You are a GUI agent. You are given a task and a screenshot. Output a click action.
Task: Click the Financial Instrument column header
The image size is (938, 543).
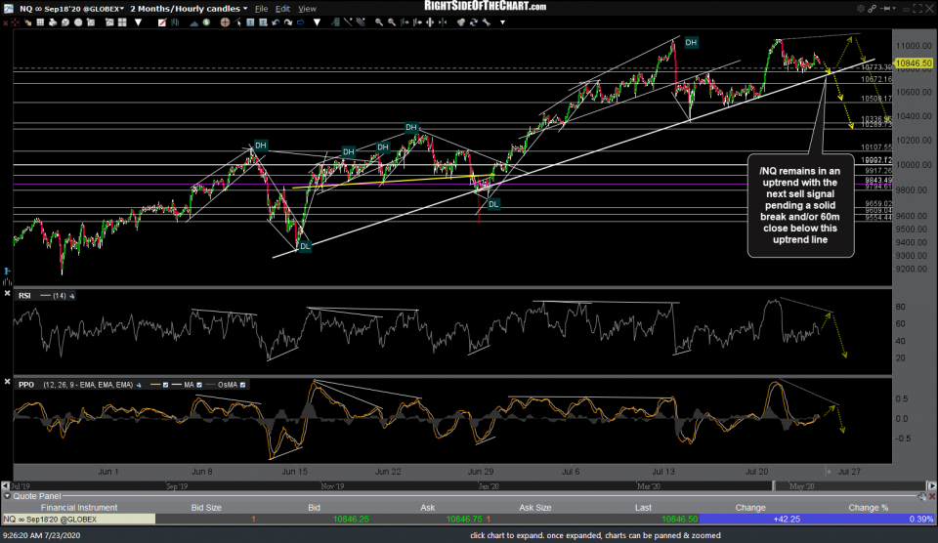coord(81,508)
